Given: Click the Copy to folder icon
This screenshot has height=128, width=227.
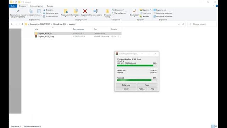Looking at the screenshot, I should (76, 11).
